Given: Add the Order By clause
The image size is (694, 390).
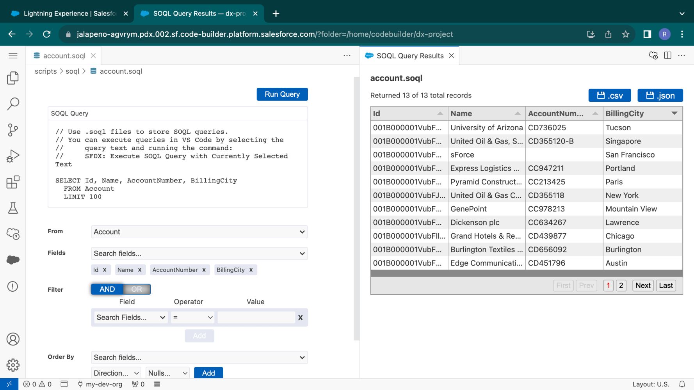Looking at the screenshot, I should 208,373.
